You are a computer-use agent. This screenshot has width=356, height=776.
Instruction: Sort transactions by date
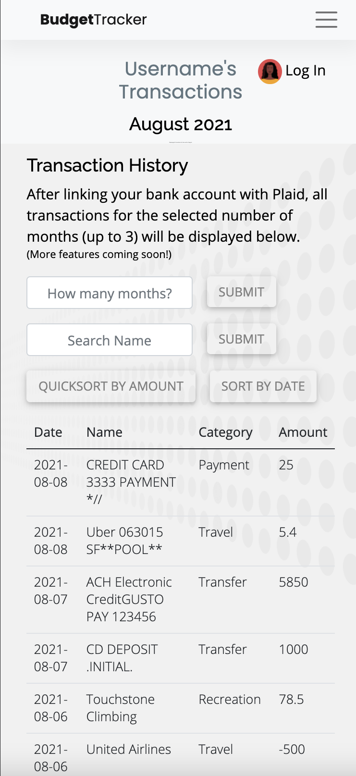263,386
